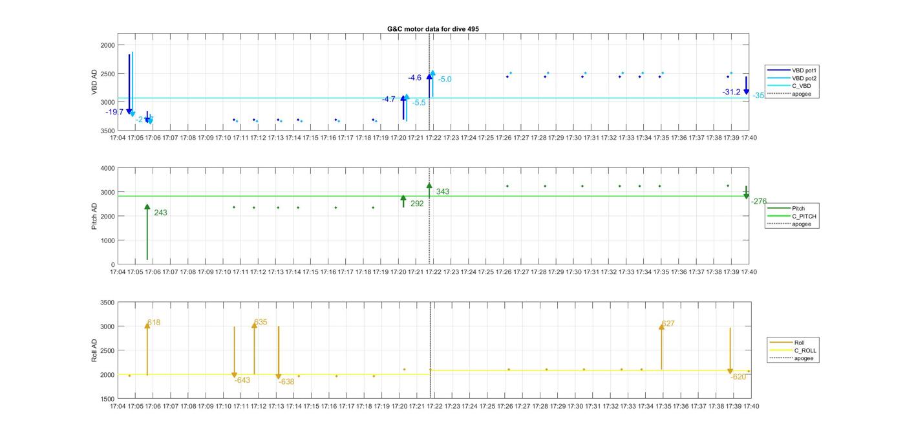The width and height of the screenshot is (905, 448).
Task: Click the "-5.5" VBD annotation
Action: point(419,103)
